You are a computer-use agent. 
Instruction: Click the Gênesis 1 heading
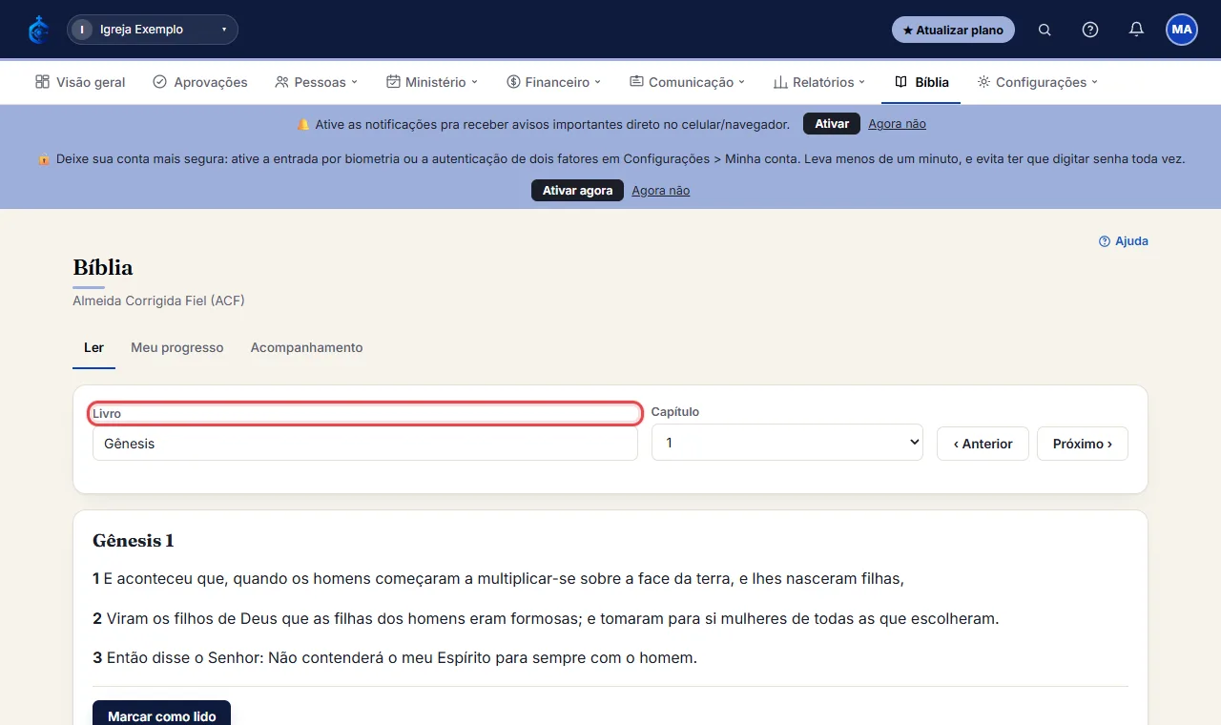(x=134, y=541)
